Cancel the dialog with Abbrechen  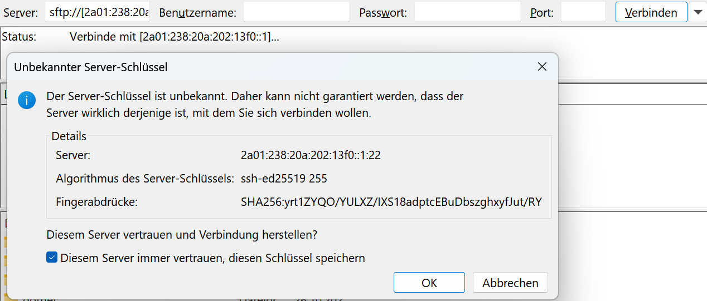point(510,283)
